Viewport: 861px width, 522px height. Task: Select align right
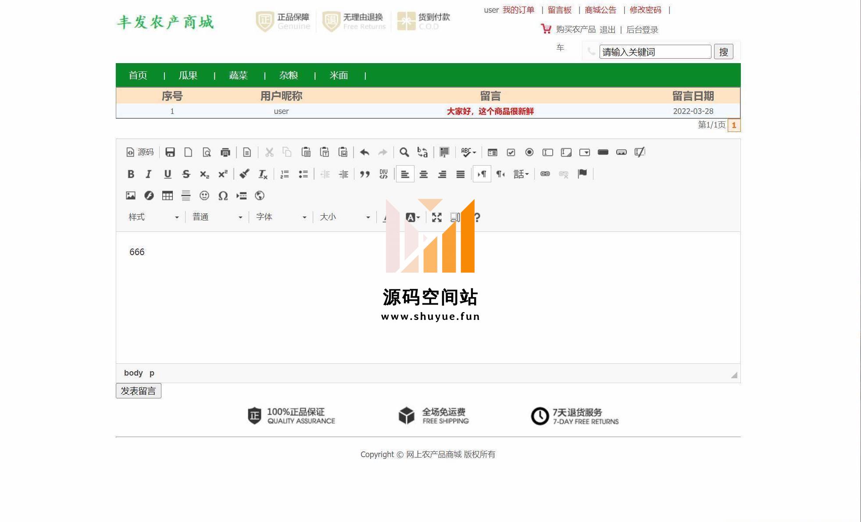pyautogui.click(x=442, y=174)
